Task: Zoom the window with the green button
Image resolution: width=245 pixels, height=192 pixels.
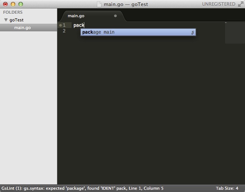Action: click(21, 4)
